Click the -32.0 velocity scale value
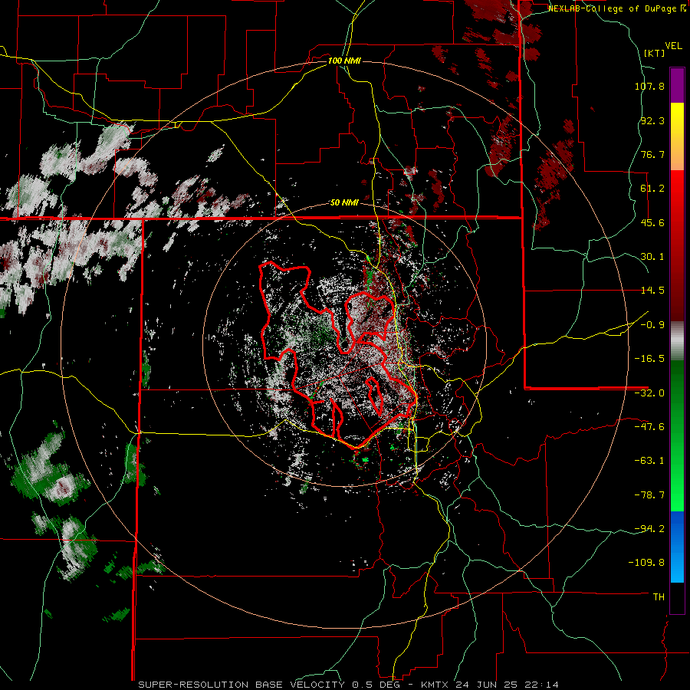This screenshot has height=690, width=690. coord(649,393)
